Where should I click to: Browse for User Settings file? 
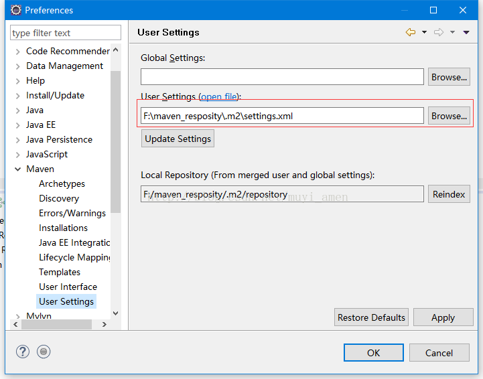[x=449, y=116]
